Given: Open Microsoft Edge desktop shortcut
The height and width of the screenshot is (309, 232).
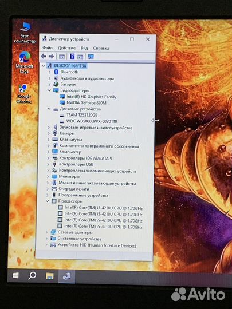Looking at the screenshot, I should (25, 62).
